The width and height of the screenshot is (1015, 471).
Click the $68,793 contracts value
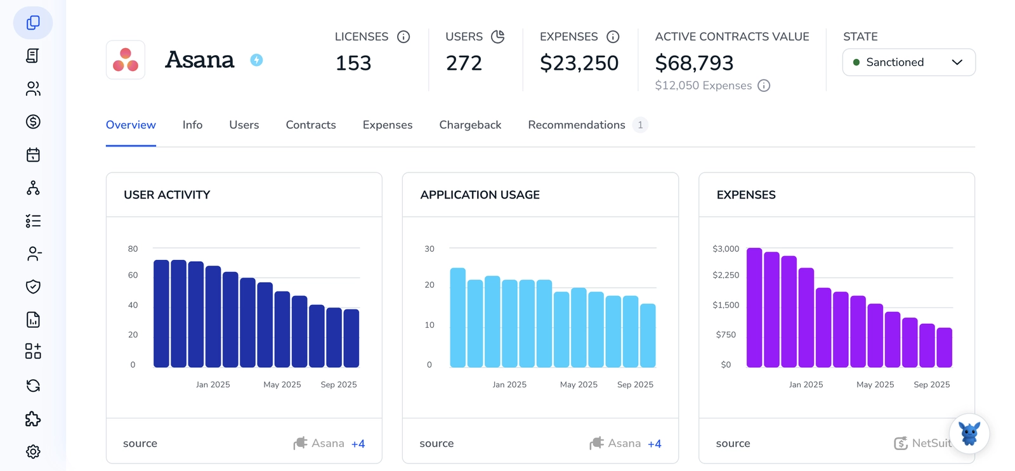[x=694, y=63]
